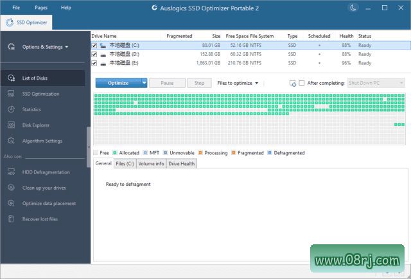Switch to Drive Health tab
411x279 pixels.
182,164
